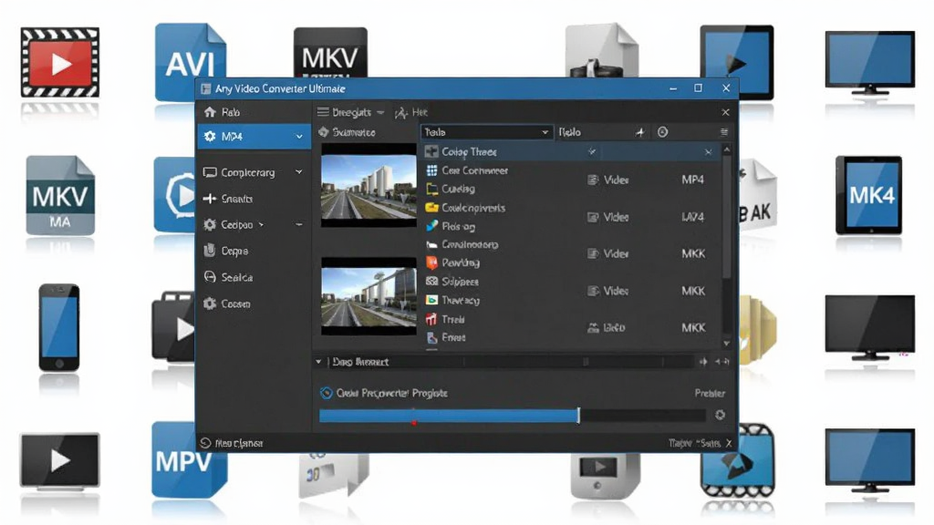Click the Prebter button
Image resolution: width=934 pixels, height=525 pixels.
click(x=710, y=393)
